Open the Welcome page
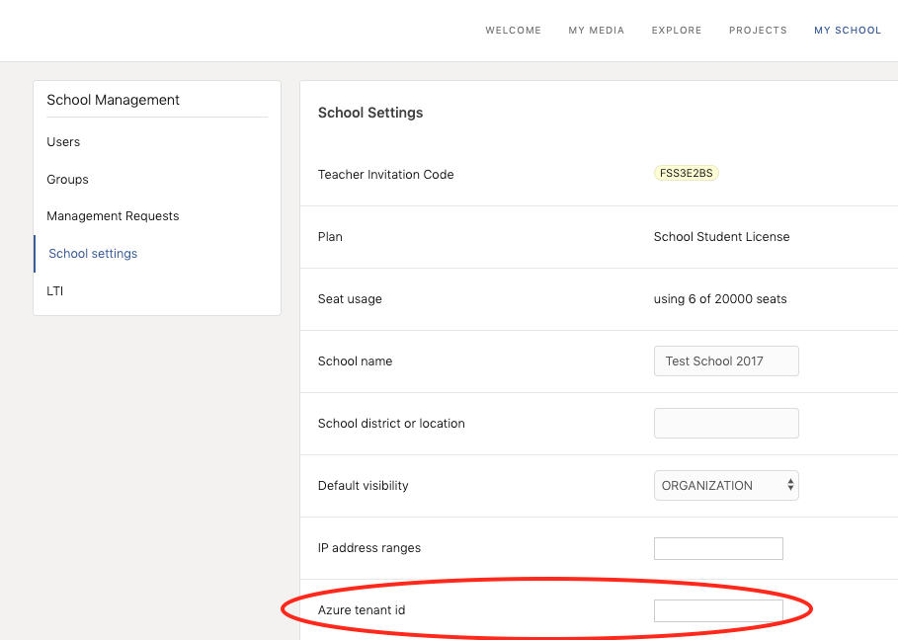The width and height of the screenshot is (898, 640). tap(513, 31)
